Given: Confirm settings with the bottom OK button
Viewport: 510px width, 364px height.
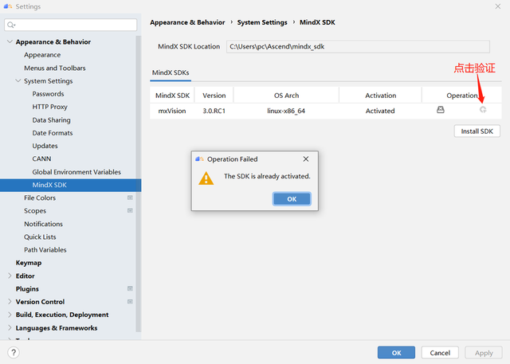Looking at the screenshot, I should (396, 353).
